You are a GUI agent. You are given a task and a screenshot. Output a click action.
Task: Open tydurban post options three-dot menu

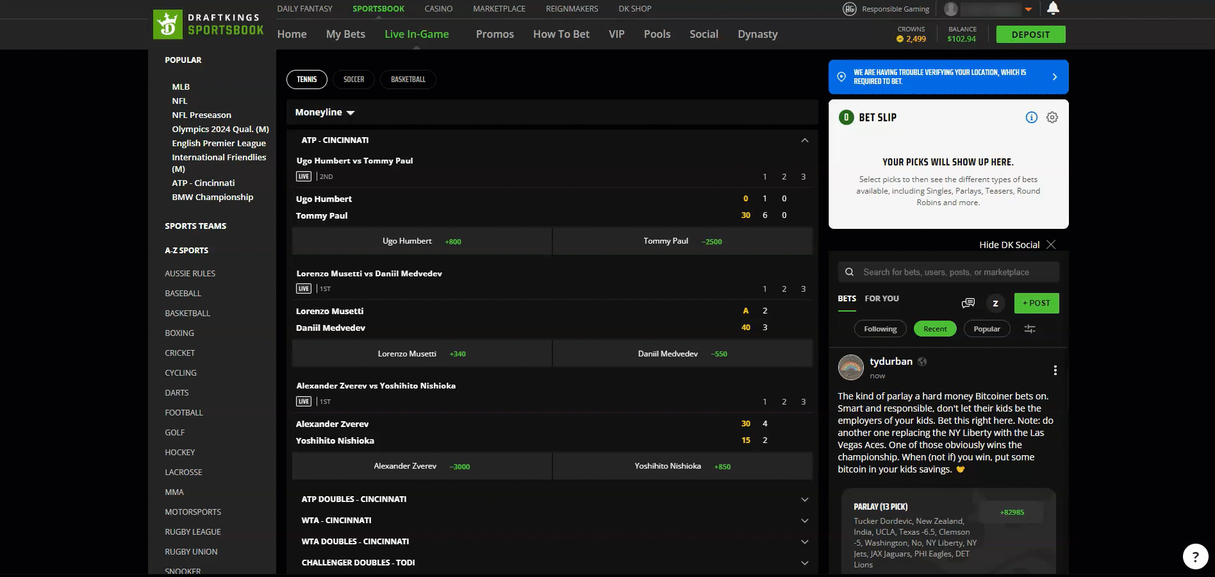1055,370
